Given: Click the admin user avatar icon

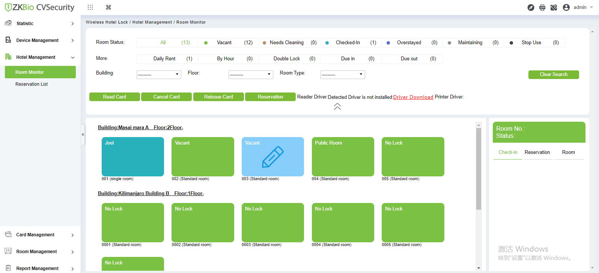Looking at the screenshot, I should (x=566, y=7).
